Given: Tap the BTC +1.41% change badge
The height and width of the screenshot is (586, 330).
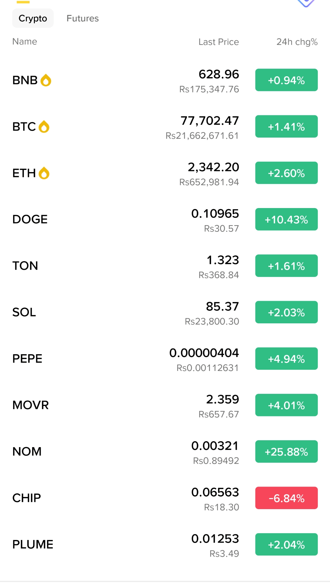Looking at the screenshot, I should (287, 126).
